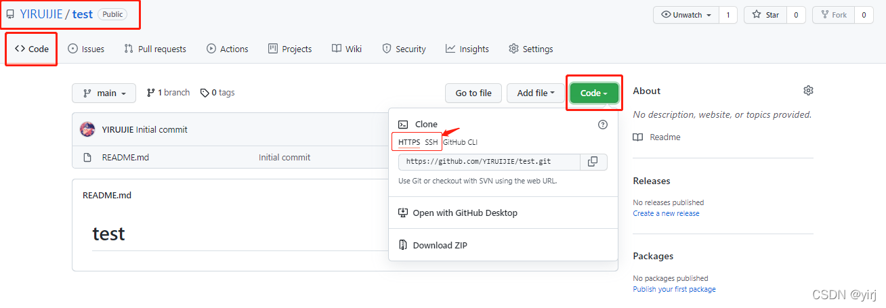Toggle the green Code dropdown button
Viewport: 886px width, 308px height.
pyautogui.click(x=594, y=93)
